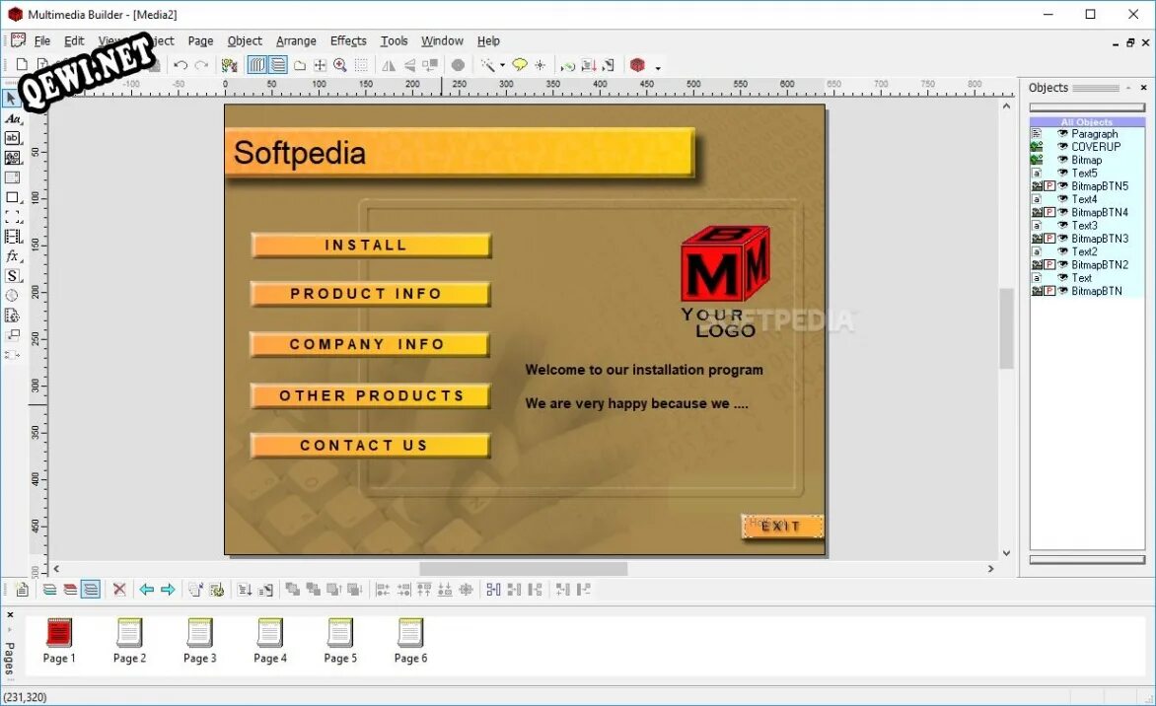
Task: Select the edit box (ab) tool
Action: (x=13, y=138)
